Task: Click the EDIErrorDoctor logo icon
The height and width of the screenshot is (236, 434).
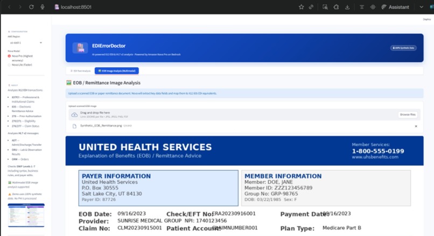Action: click(x=80, y=48)
